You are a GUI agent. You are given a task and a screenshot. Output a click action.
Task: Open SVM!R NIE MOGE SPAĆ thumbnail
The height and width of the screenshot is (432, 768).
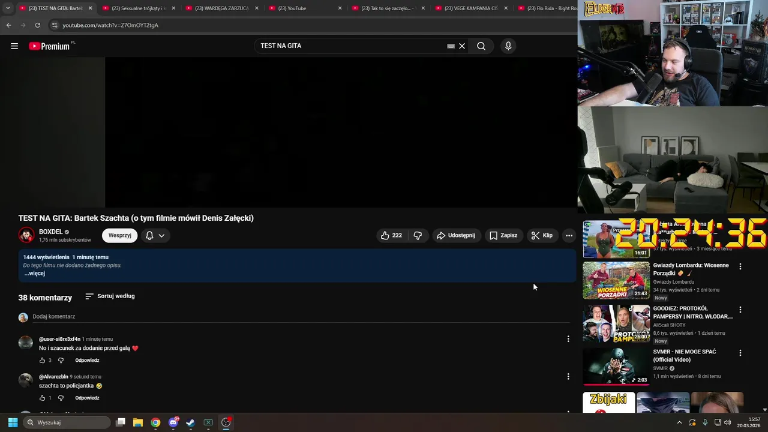616,367
